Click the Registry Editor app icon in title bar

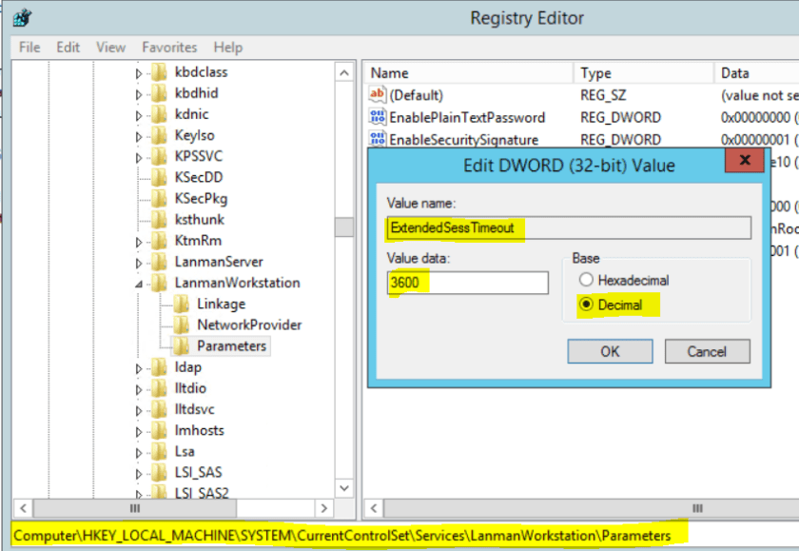22,18
